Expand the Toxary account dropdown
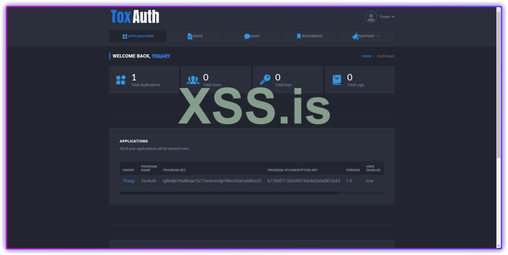Image resolution: width=508 pixels, height=255 pixels. click(387, 17)
